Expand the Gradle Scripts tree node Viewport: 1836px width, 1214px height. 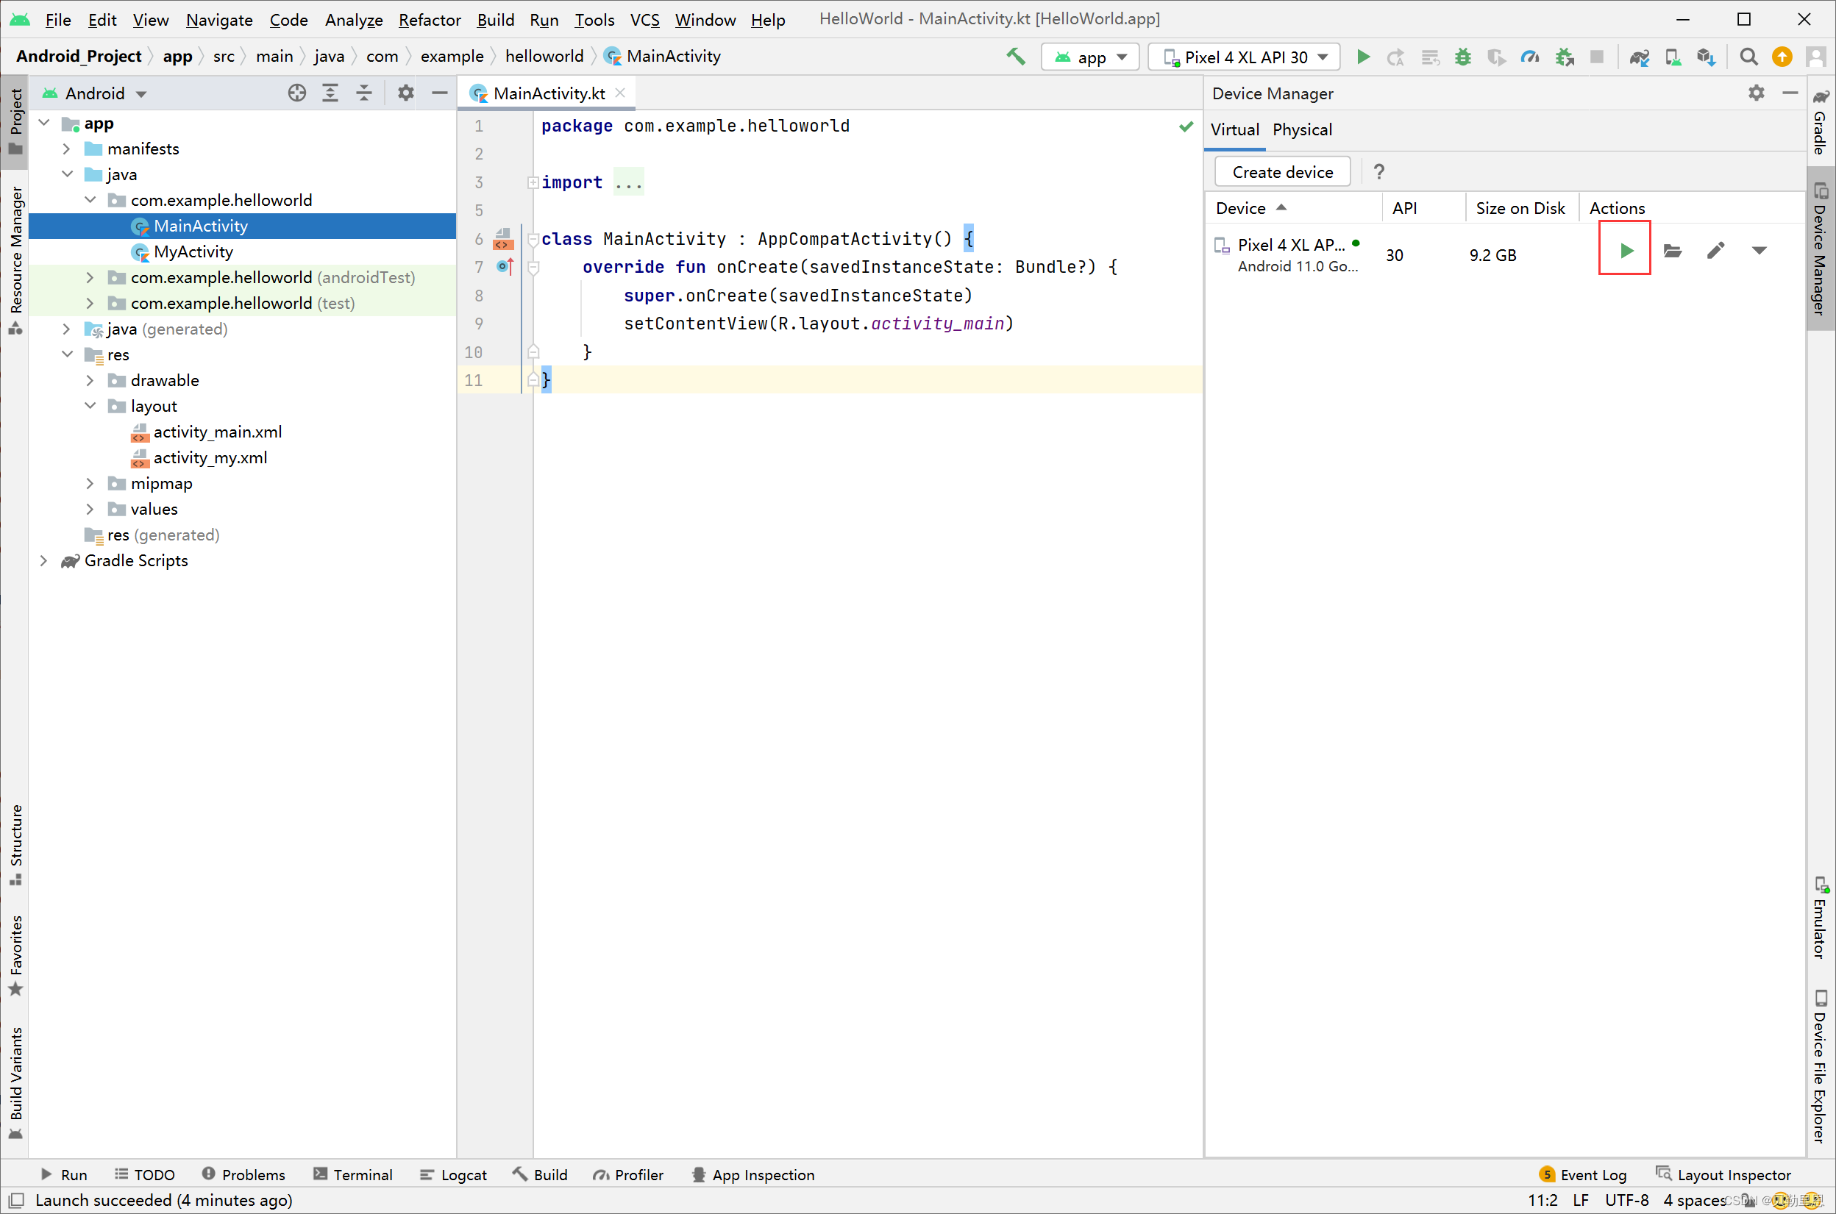(x=44, y=560)
